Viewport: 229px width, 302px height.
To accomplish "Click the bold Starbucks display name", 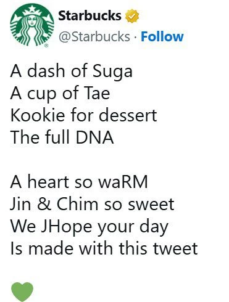I will point(90,16).
